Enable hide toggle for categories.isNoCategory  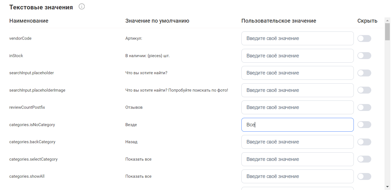(364, 125)
